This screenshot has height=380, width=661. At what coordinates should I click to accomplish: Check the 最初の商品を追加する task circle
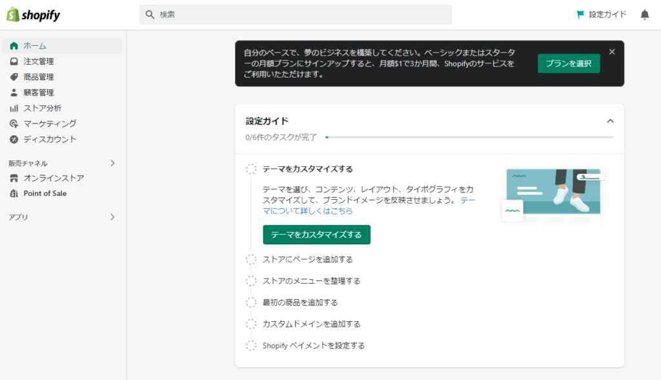(x=251, y=302)
